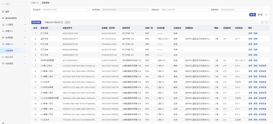273x124 pixels.
Task: Click 查看 for device 869665066795295
Action: point(250,44)
